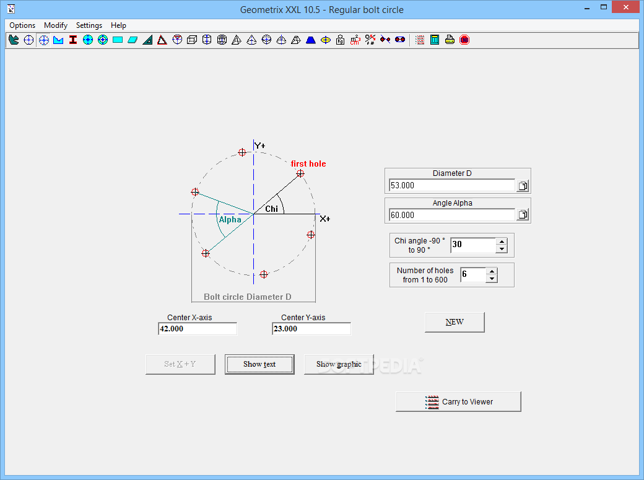Open the Settings menu
This screenshot has height=480, width=644.
tap(89, 25)
